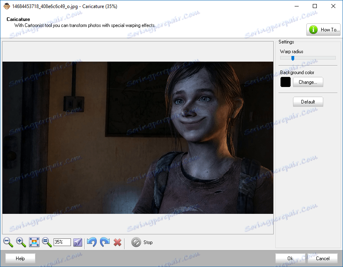
Task: Click the black background color swatch
Action: [x=285, y=82]
